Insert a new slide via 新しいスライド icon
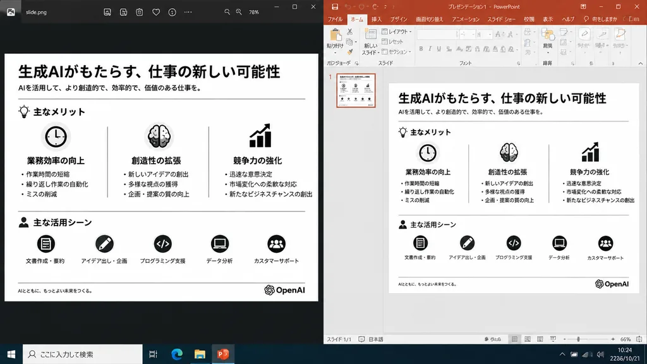 tap(370, 35)
